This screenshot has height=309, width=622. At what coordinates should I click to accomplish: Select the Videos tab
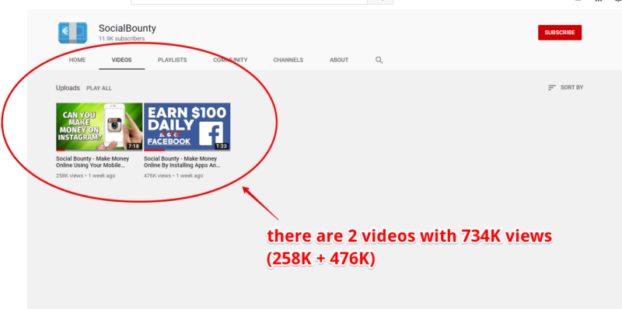(122, 61)
